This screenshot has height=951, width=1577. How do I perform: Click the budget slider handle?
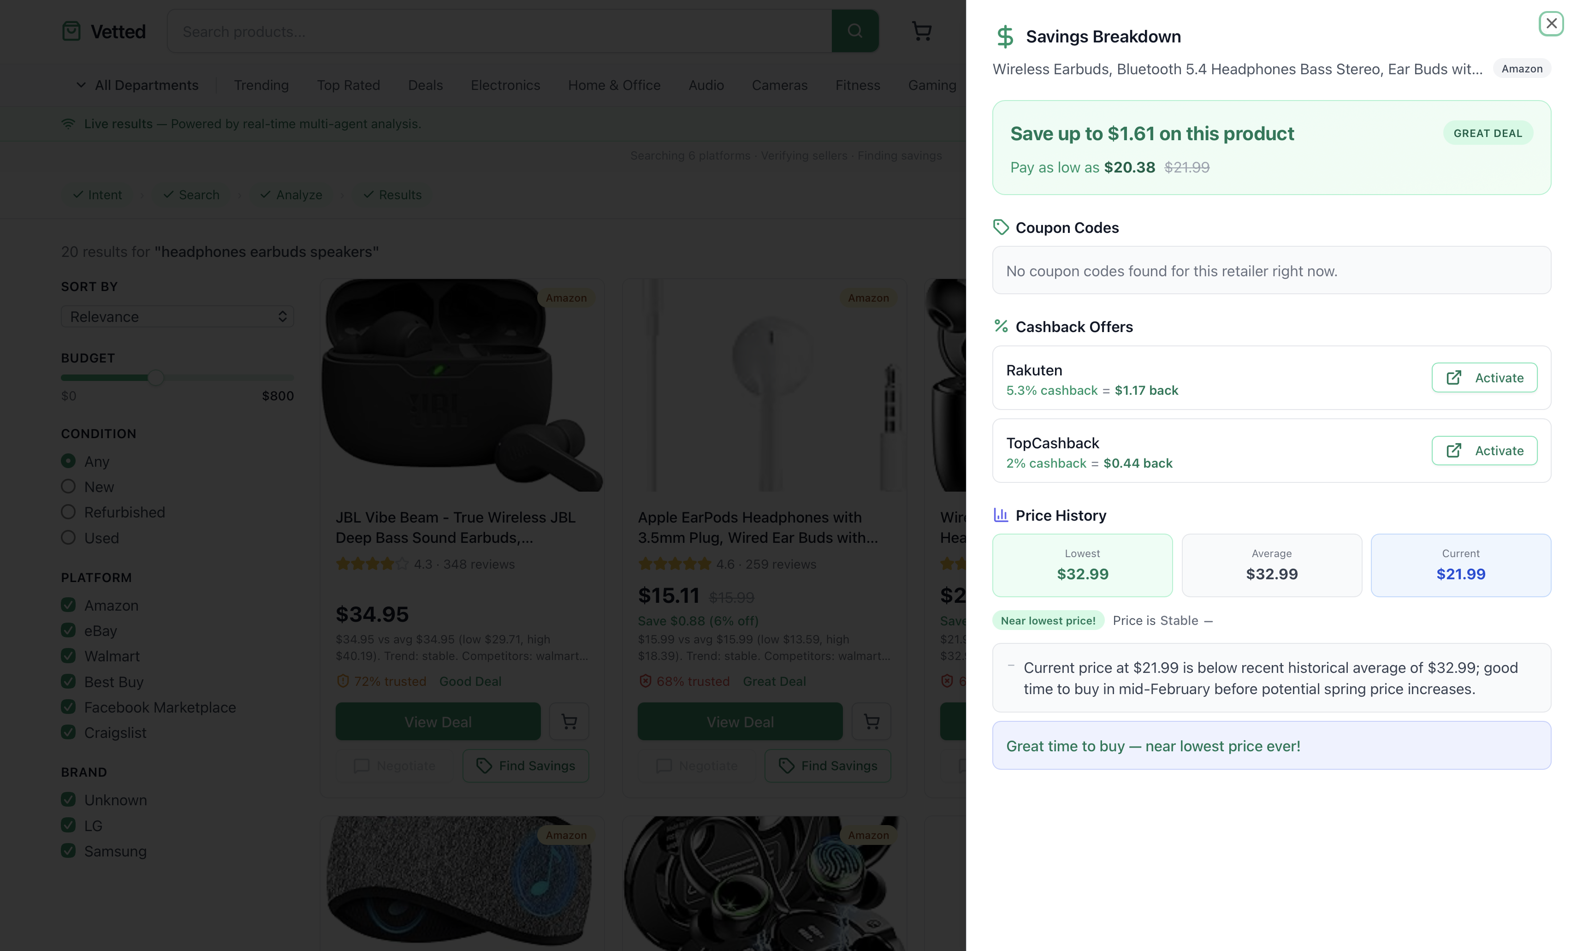point(155,378)
